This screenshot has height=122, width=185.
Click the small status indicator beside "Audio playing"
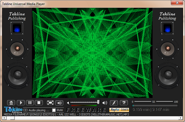25,110
